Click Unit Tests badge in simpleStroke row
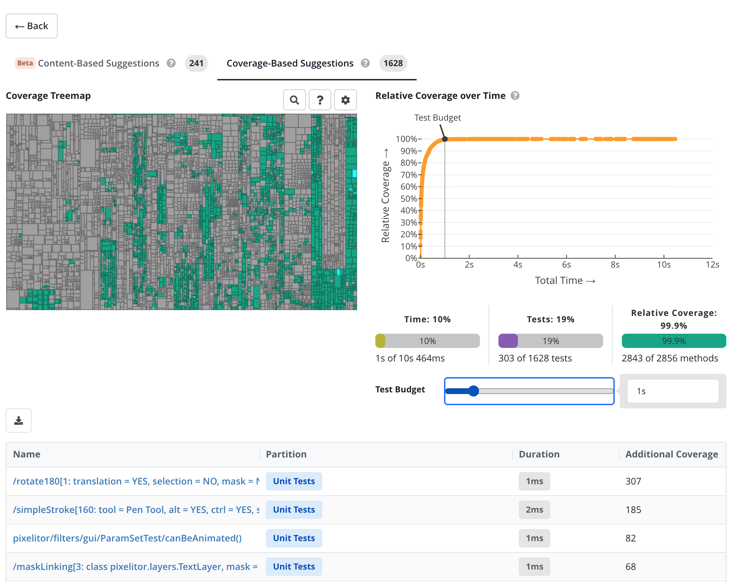The height and width of the screenshot is (582, 735). pyautogui.click(x=294, y=510)
